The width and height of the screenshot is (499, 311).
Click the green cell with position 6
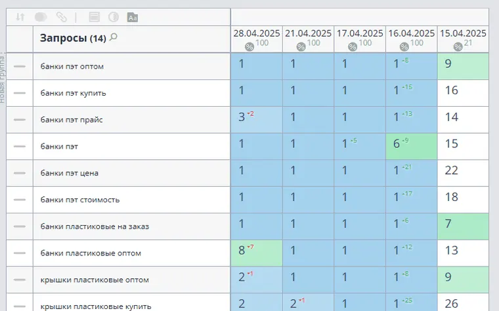pos(412,146)
